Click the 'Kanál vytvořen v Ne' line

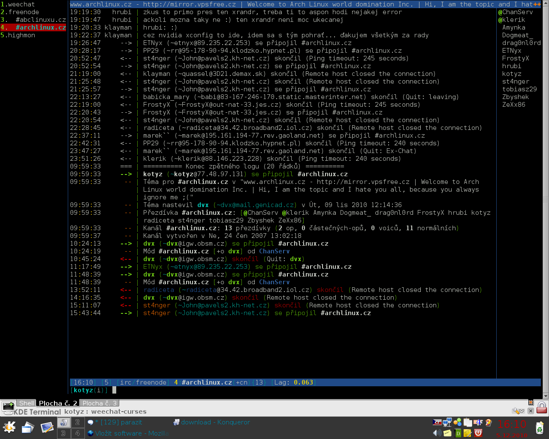point(222,236)
